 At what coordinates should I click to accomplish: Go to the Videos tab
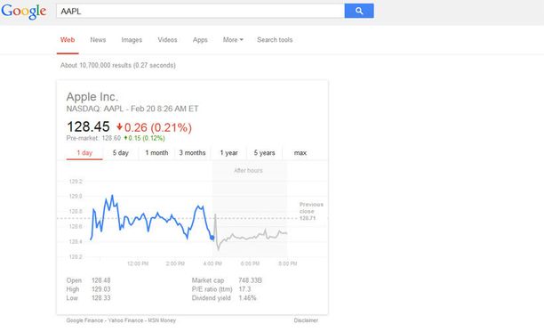pyautogui.click(x=167, y=39)
